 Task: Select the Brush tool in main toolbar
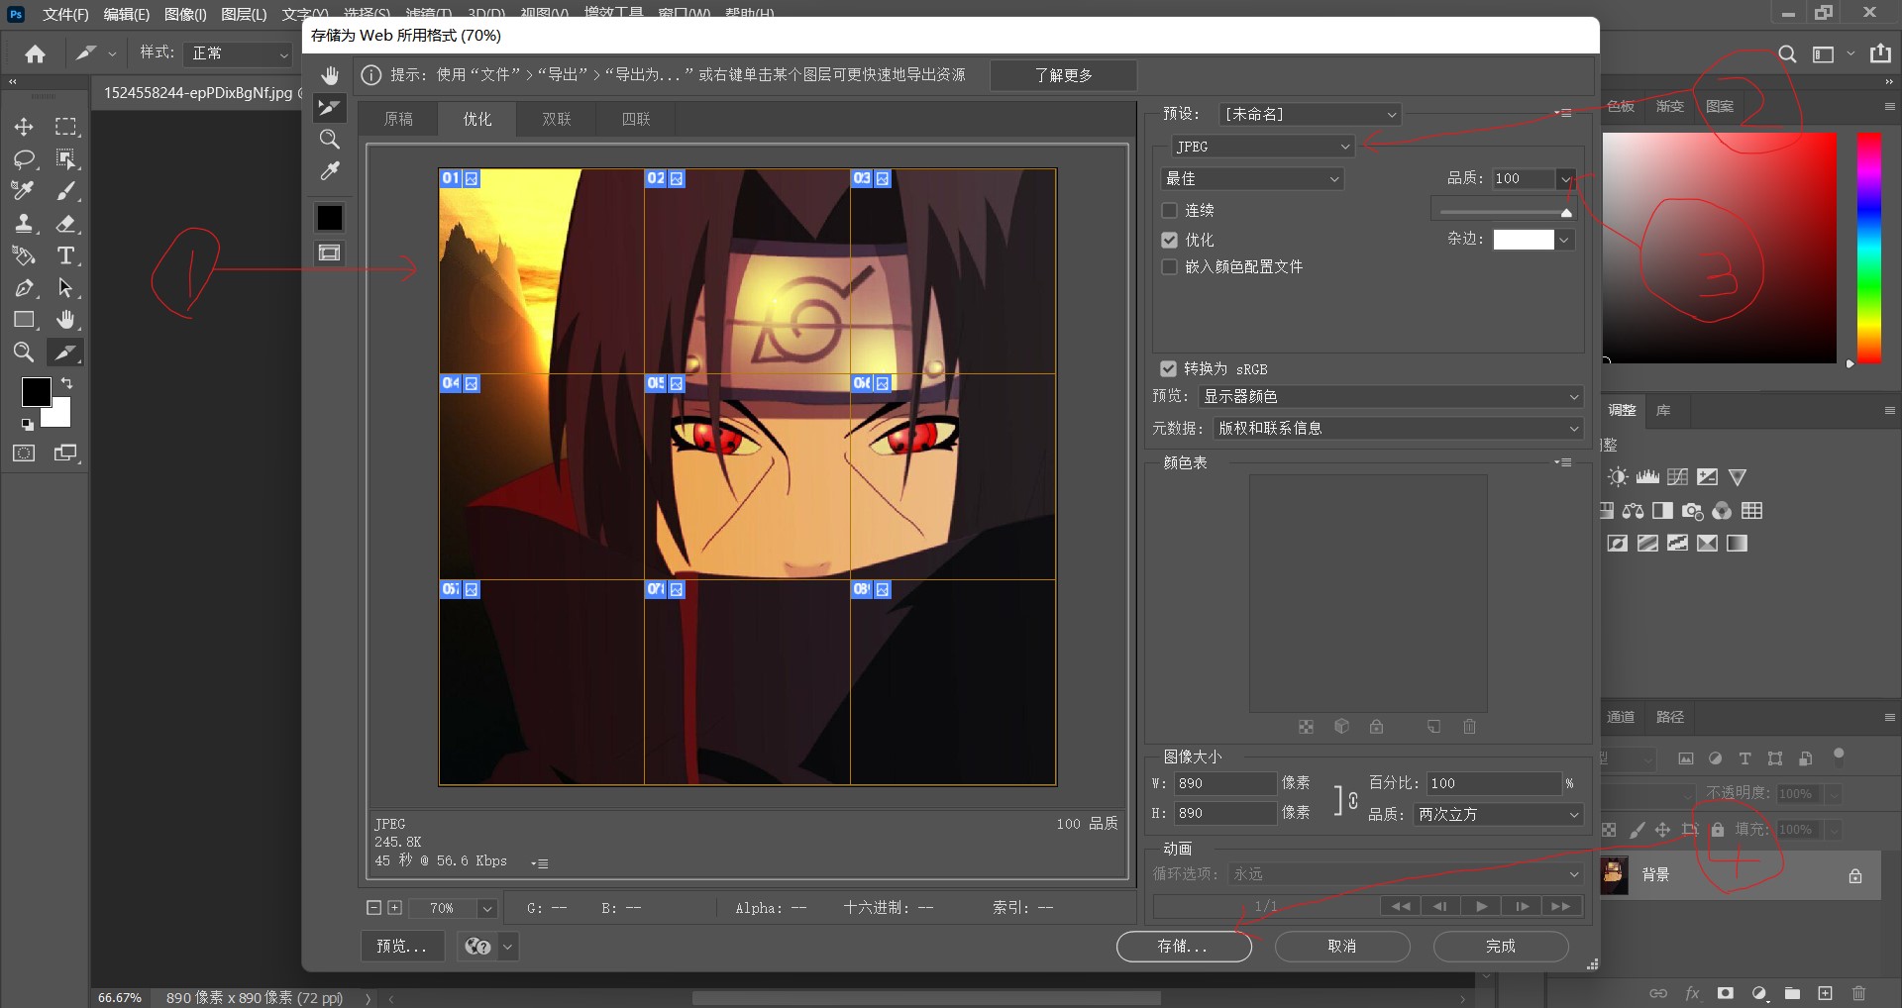point(66,190)
